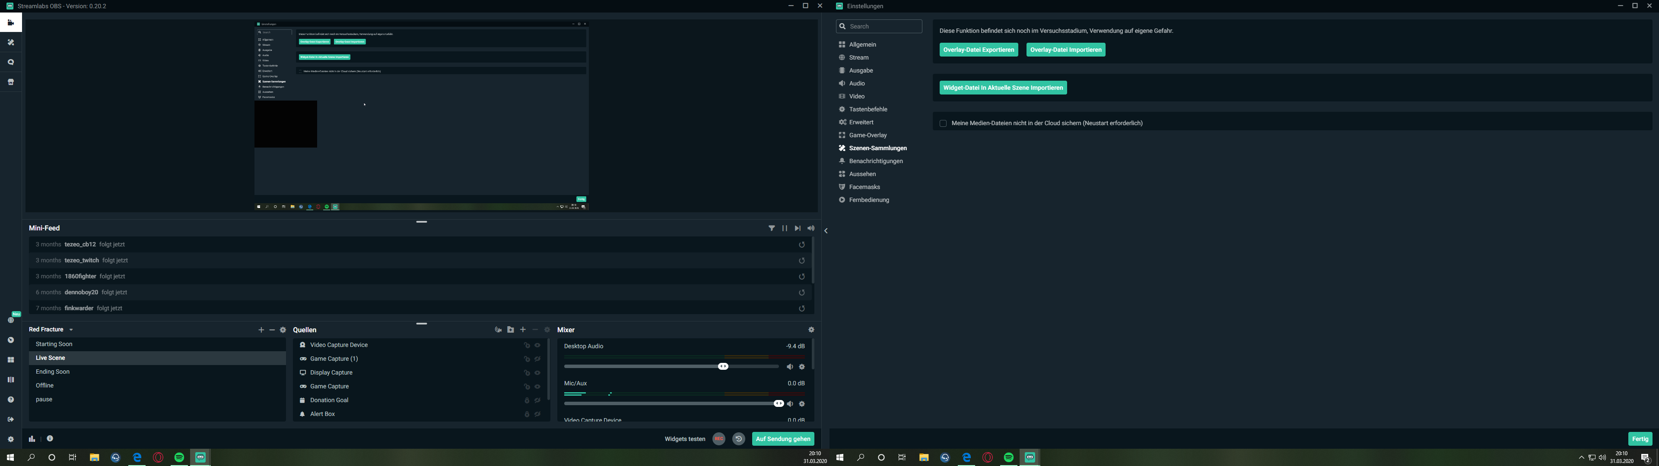
Task: Add a source folder in Quellen
Action: [511, 330]
